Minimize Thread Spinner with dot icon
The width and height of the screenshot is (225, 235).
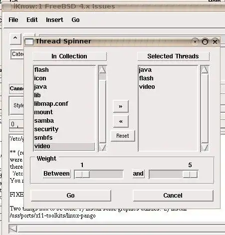click(x=195, y=41)
